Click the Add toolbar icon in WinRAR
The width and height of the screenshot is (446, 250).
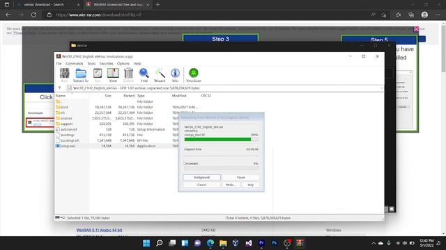(64, 75)
